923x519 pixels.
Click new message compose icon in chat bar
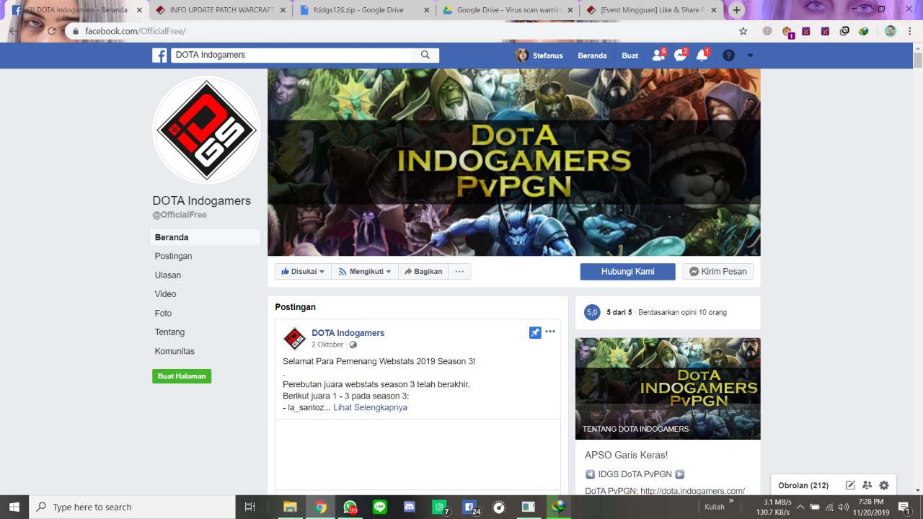tap(850, 485)
